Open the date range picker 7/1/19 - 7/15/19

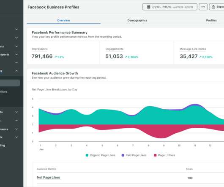[170, 7]
